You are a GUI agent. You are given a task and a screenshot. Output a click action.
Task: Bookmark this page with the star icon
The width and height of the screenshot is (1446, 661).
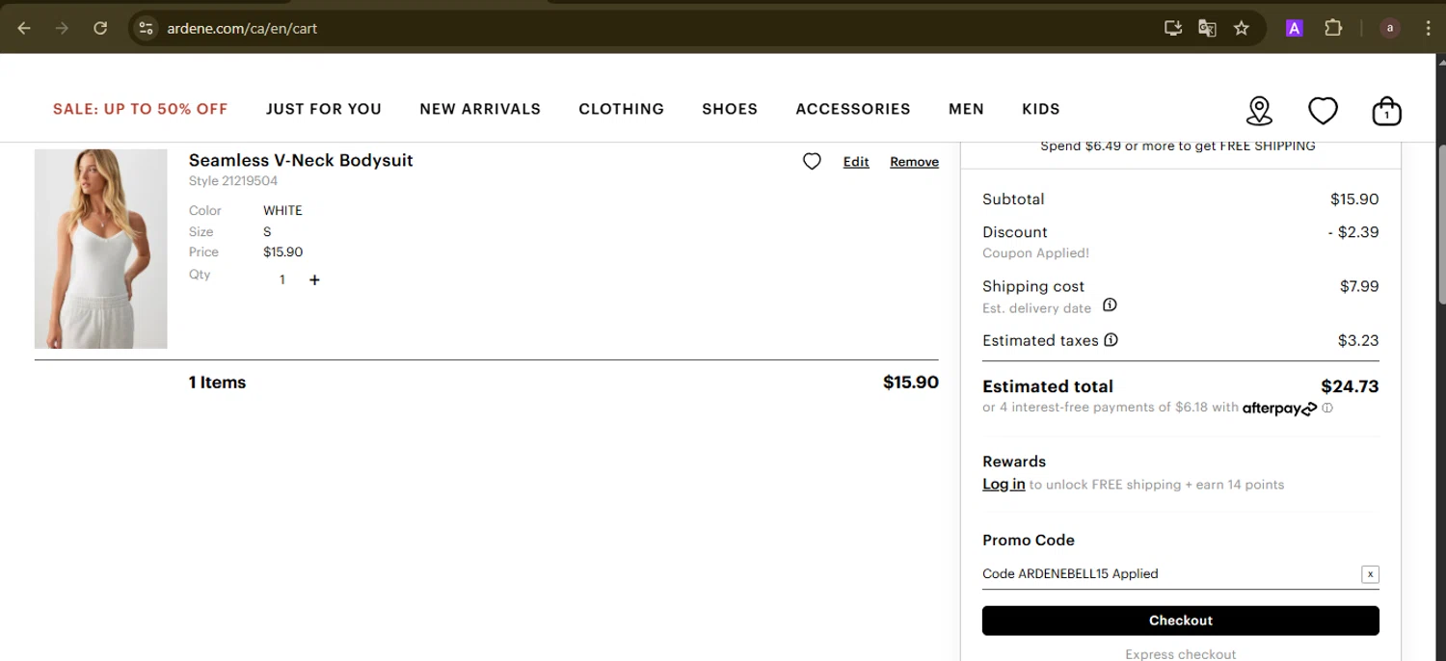point(1242,28)
